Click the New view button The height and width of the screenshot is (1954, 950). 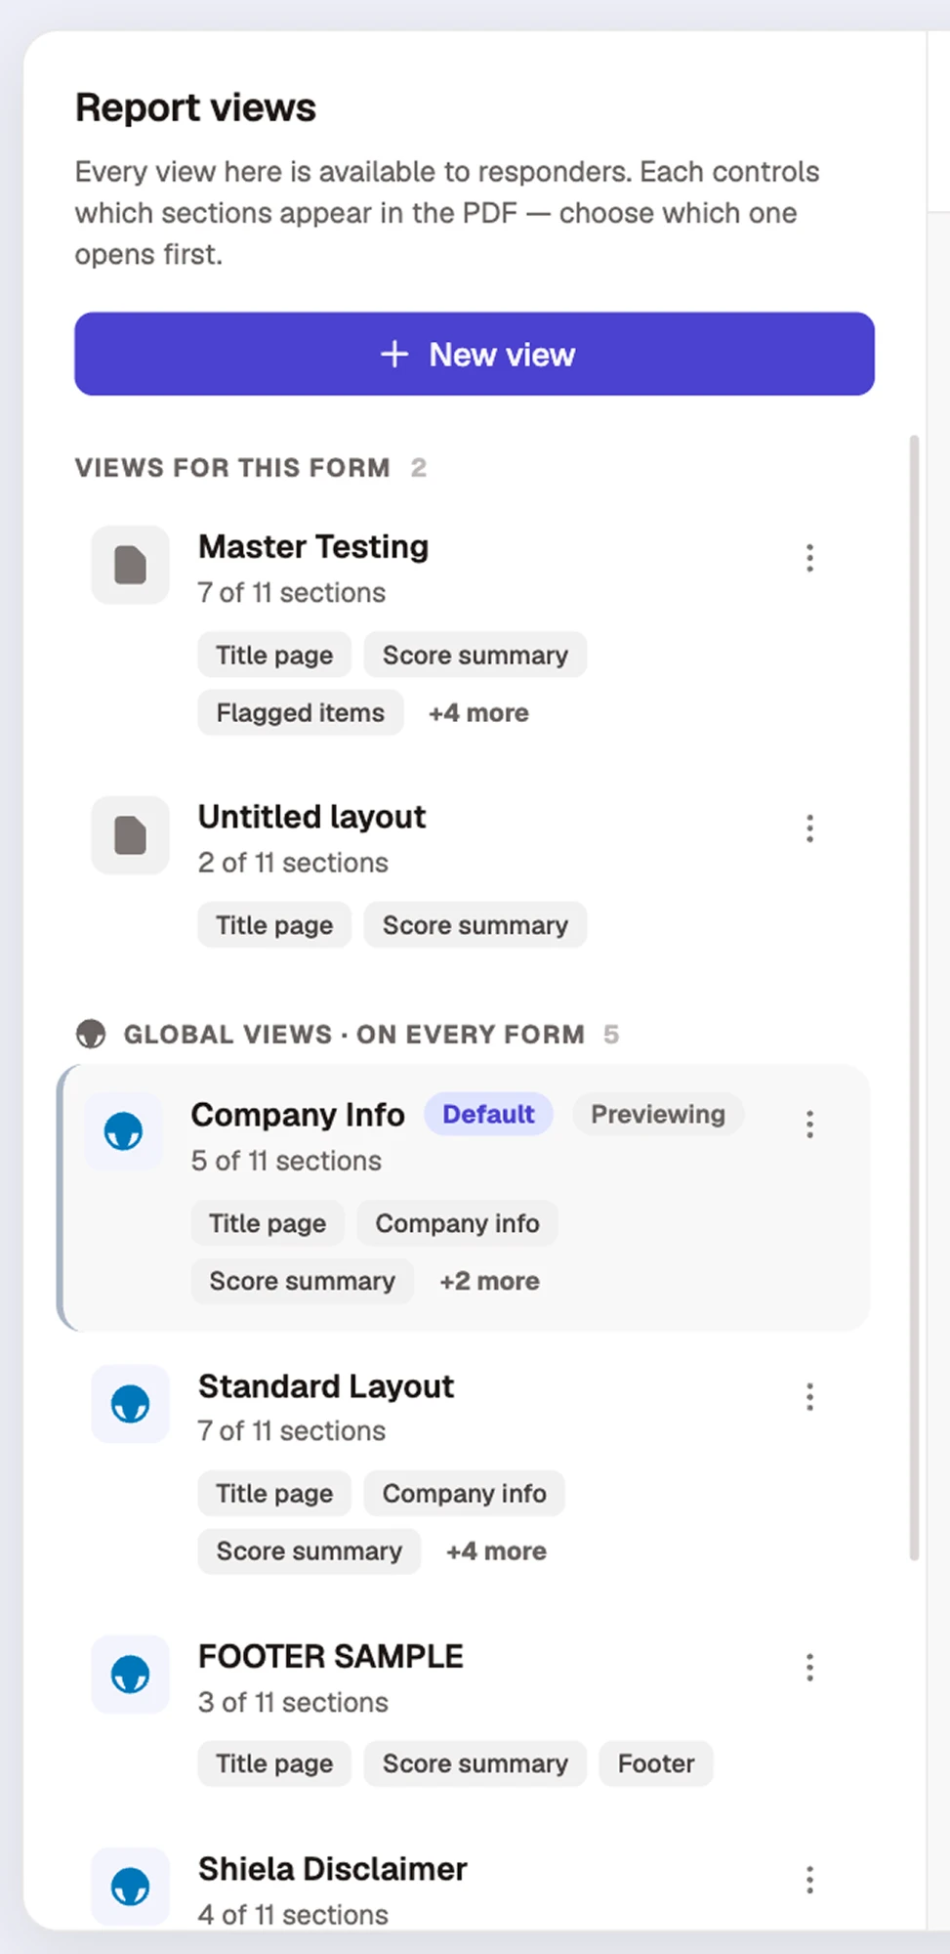[x=475, y=354]
